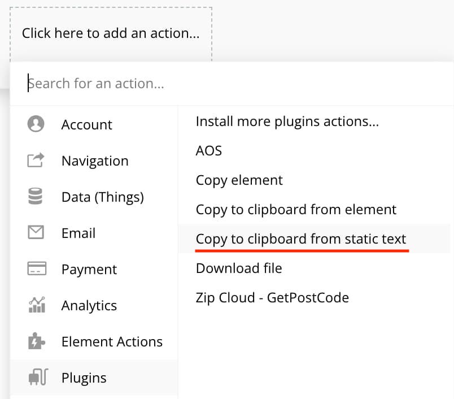The width and height of the screenshot is (454, 399).
Task: Click the Plugins plug icon
Action: (x=38, y=377)
